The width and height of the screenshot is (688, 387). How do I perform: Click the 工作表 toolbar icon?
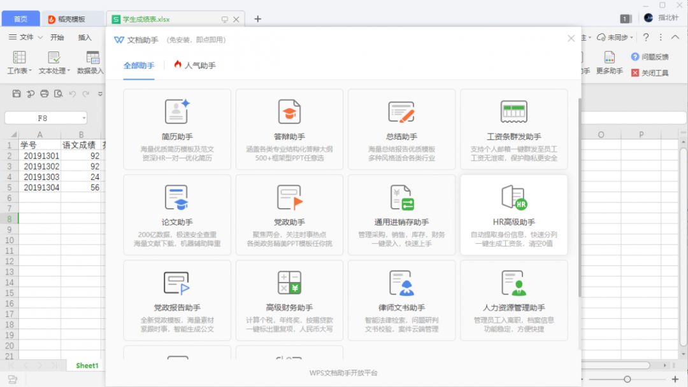(19, 57)
